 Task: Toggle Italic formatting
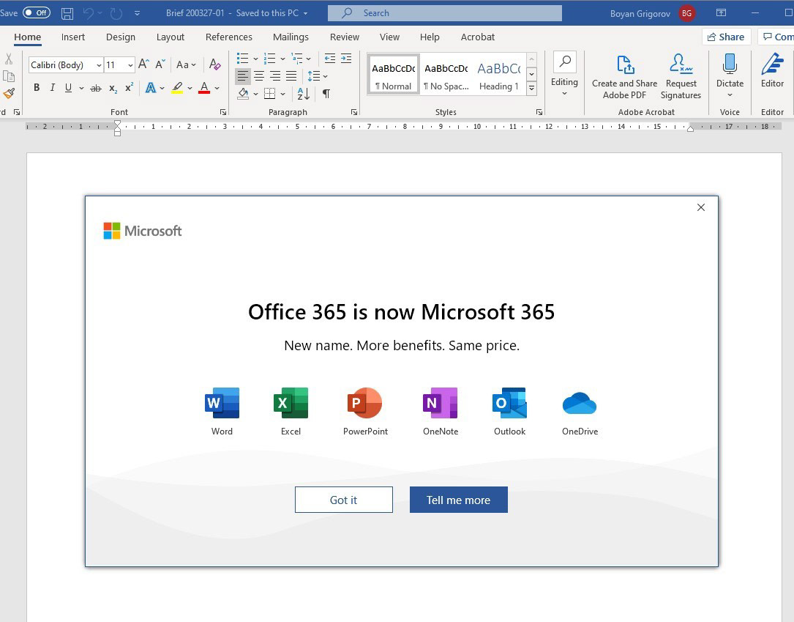(x=52, y=88)
